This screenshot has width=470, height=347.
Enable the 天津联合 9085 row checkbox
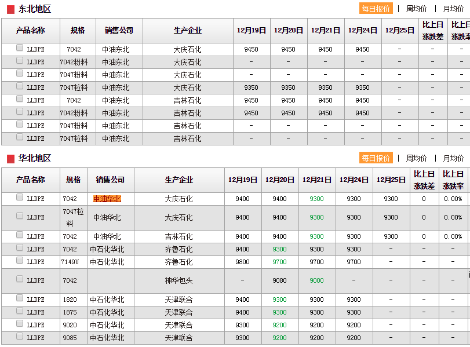coord(20,336)
